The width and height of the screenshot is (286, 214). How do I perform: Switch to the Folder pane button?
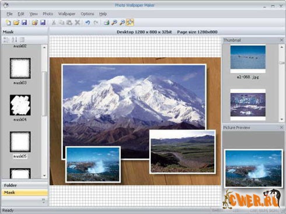coord(25,185)
